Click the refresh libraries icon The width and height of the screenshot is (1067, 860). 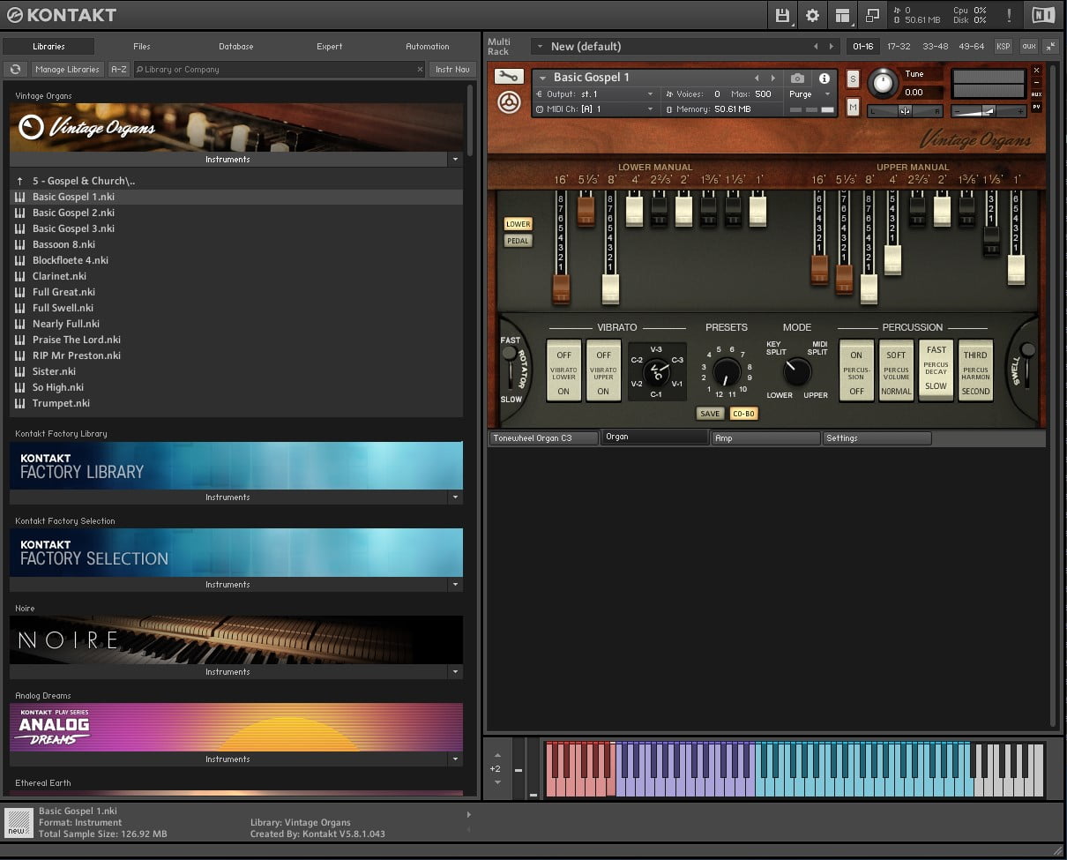point(15,70)
